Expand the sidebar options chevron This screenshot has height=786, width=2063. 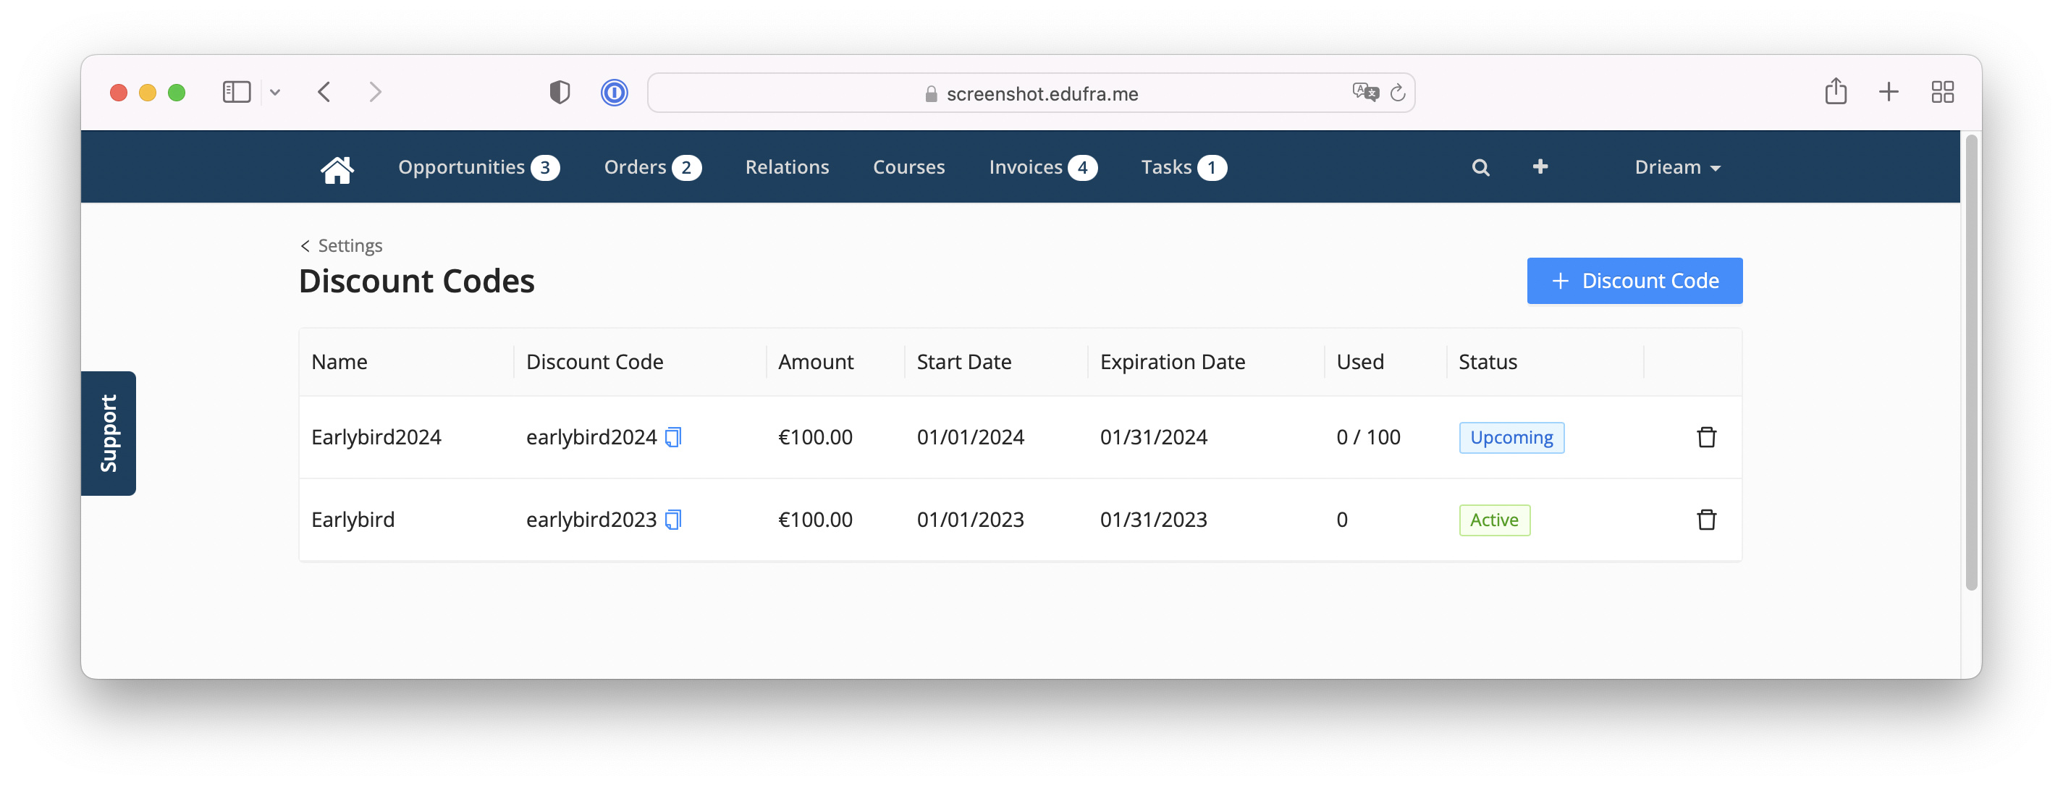pyautogui.click(x=274, y=92)
